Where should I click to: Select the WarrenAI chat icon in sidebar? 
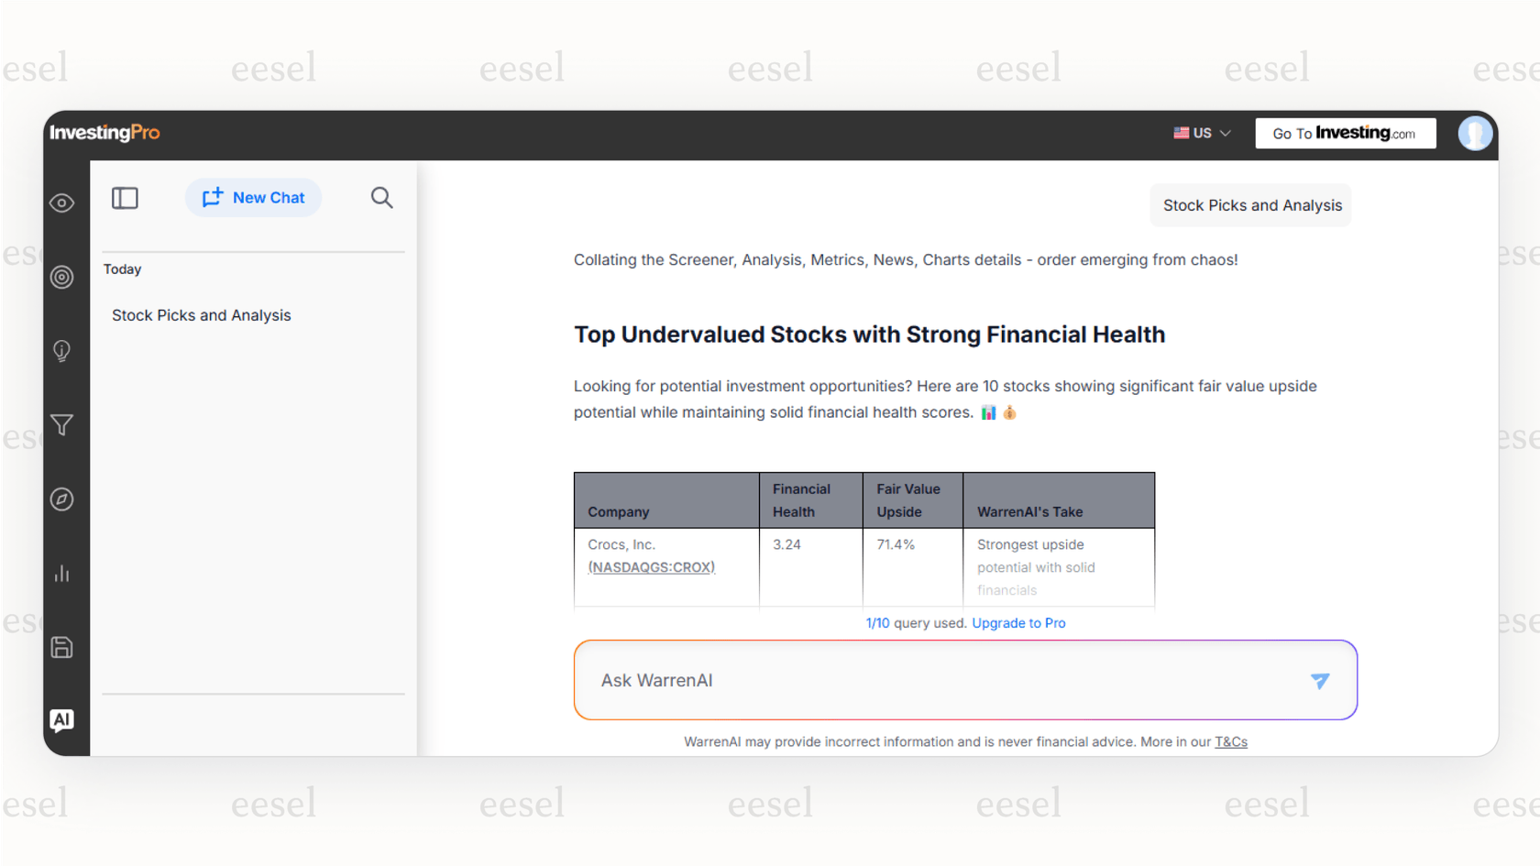click(x=61, y=720)
